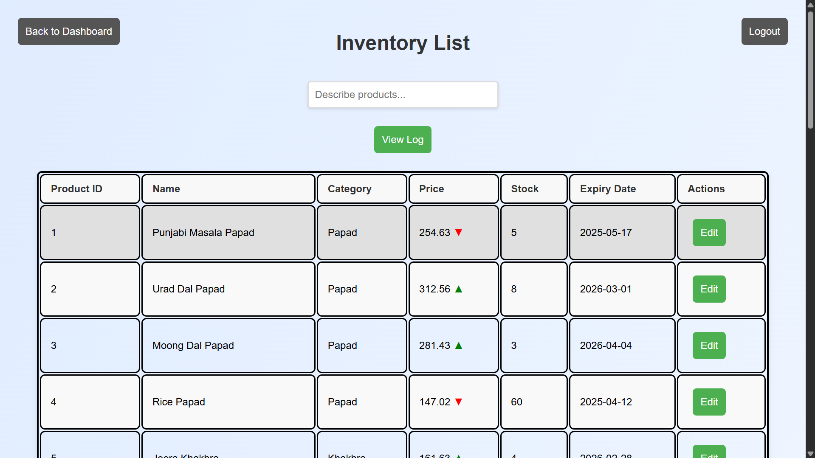
Task: Select the Moong Dal Papad name cell
Action: (228, 346)
